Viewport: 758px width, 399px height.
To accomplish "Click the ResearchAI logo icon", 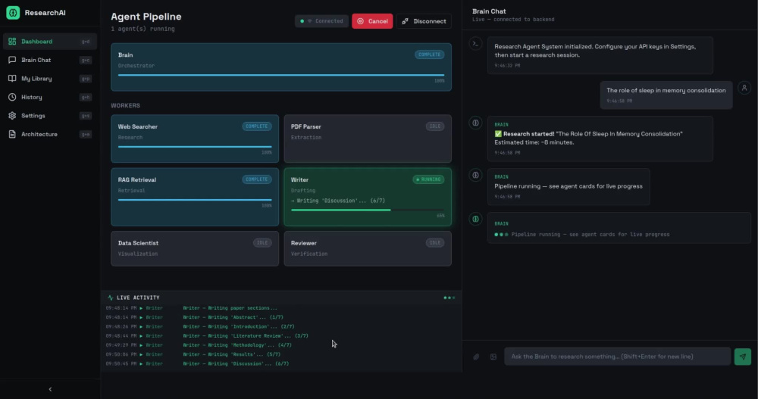I will [13, 13].
